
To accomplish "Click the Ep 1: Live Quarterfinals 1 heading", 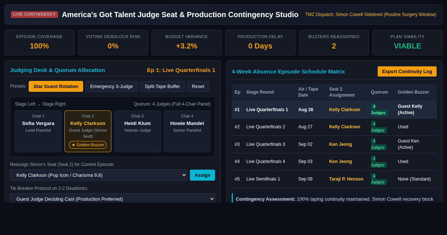I will [x=181, y=70].
